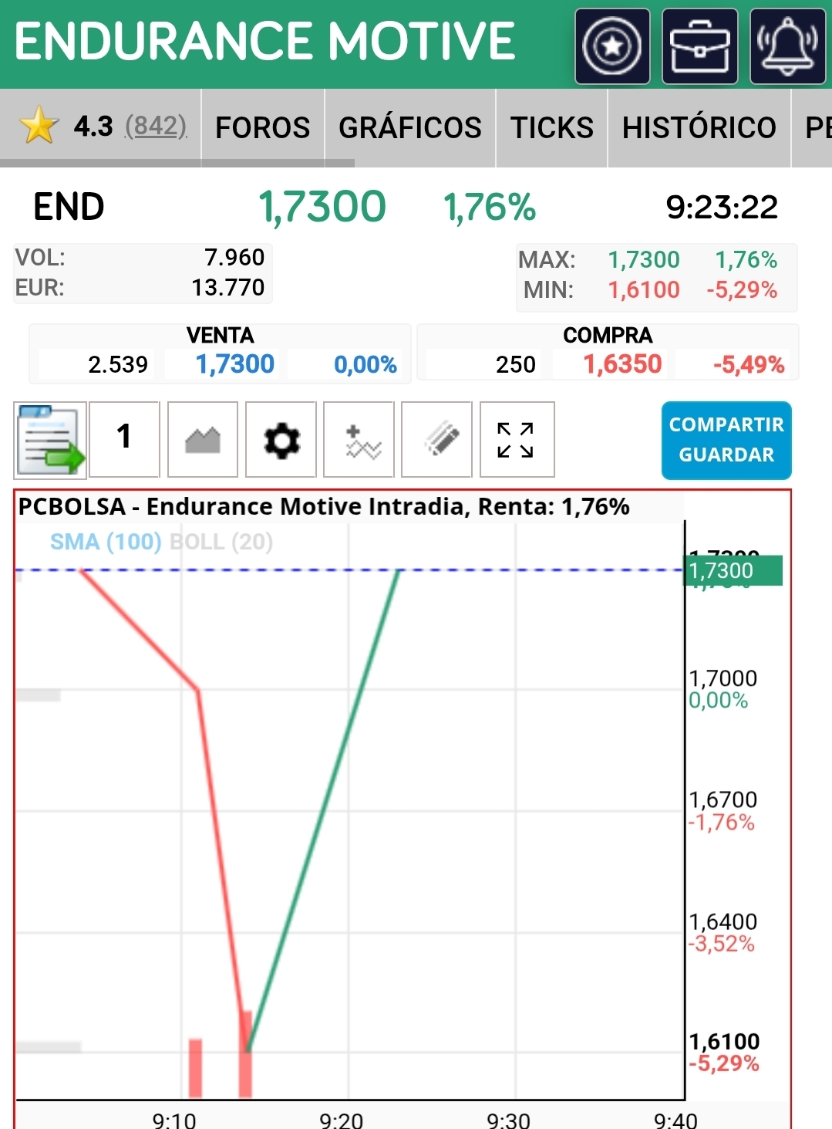Add an indicator with the plus-lines icon

359,440
